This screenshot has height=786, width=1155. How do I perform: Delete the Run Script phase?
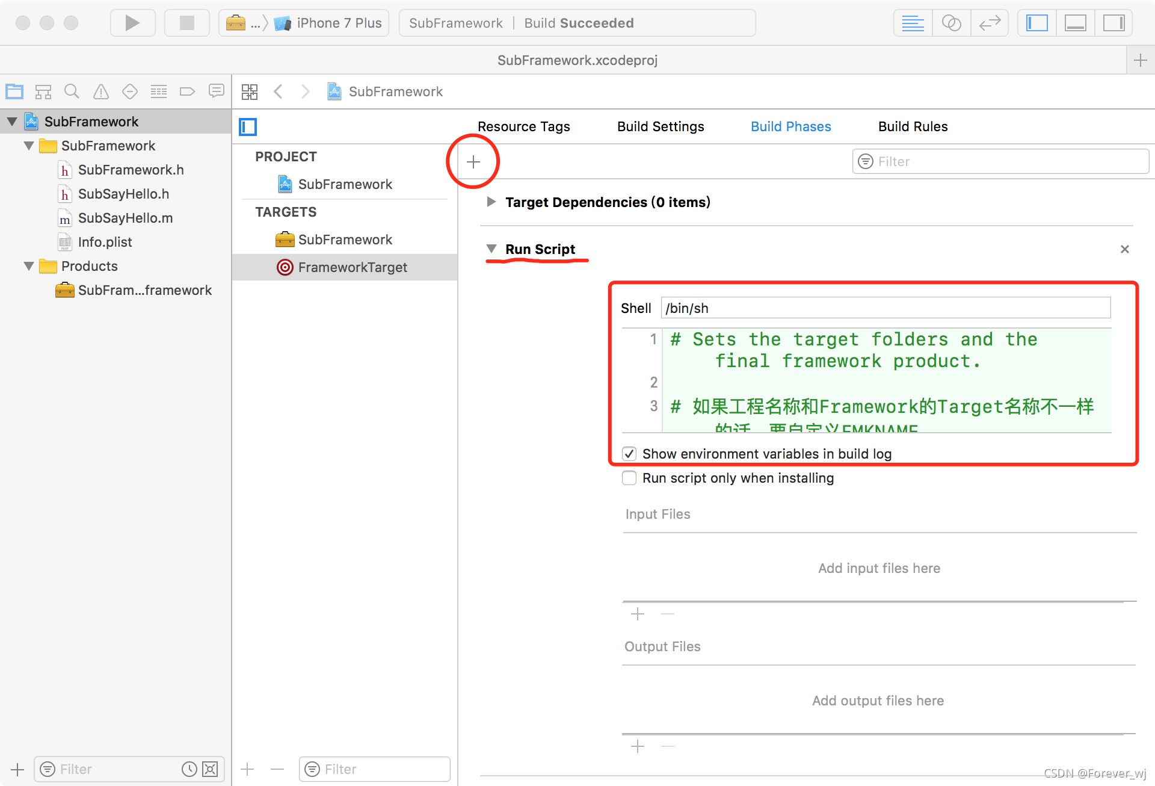(1124, 249)
